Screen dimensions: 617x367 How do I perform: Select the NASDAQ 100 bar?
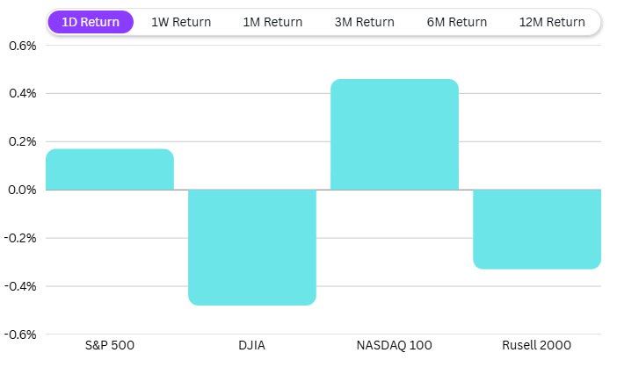[x=395, y=134]
